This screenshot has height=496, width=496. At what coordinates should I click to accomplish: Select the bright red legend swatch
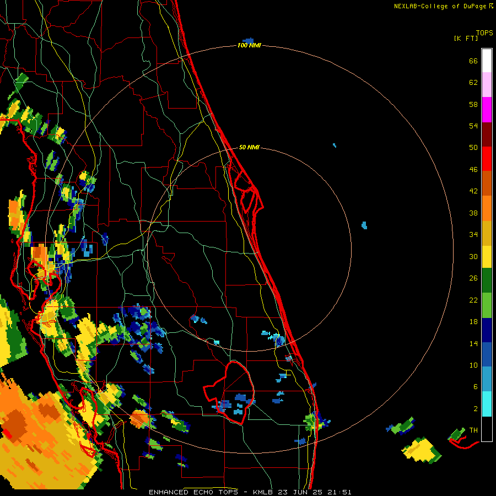click(x=487, y=159)
